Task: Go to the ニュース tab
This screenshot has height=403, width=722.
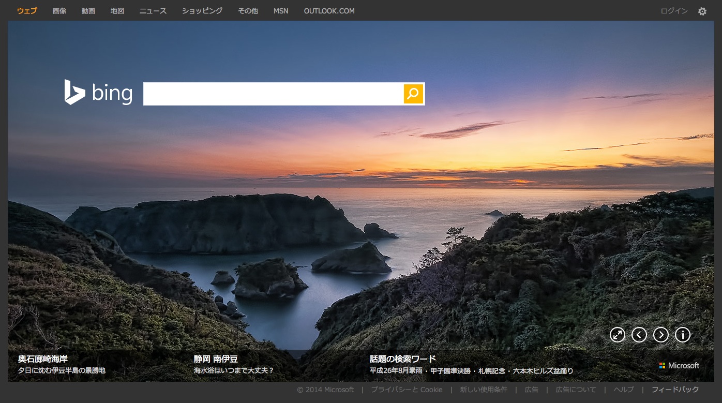Action: point(153,11)
